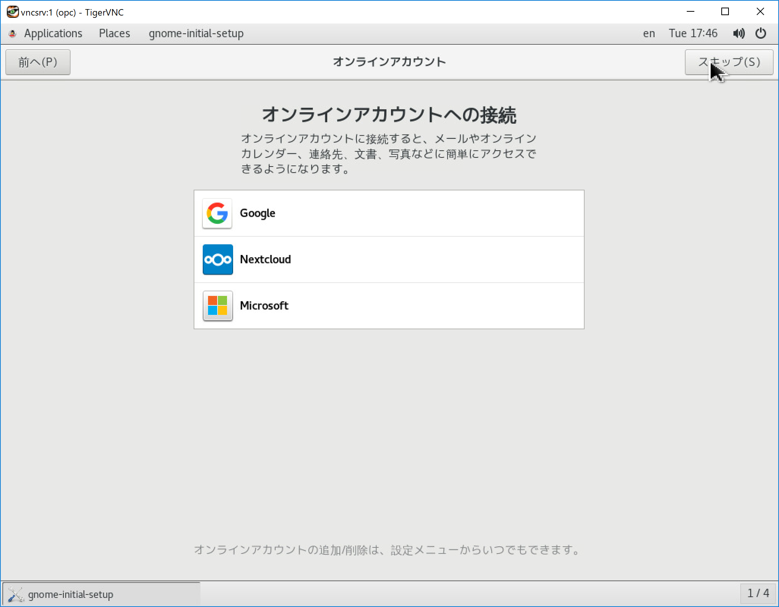Screen dimensions: 779x607
Task: Click the en keyboard layout indicator
Action: (649, 33)
